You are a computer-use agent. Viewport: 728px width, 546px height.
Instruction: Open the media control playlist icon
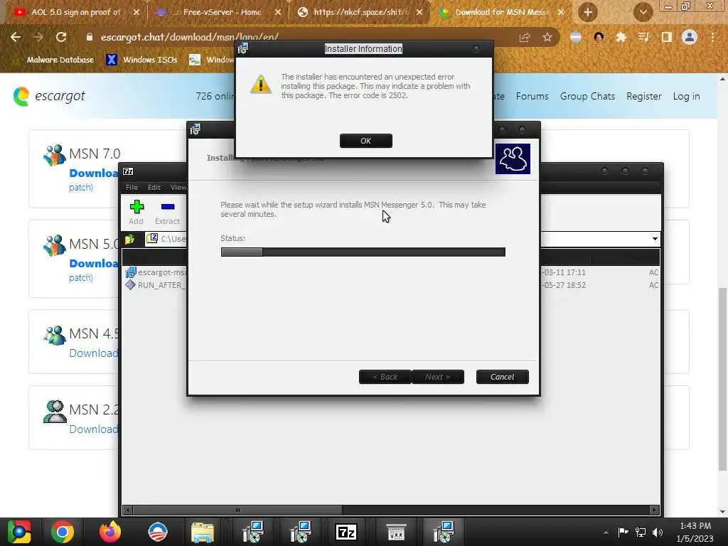click(x=643, y=37)
